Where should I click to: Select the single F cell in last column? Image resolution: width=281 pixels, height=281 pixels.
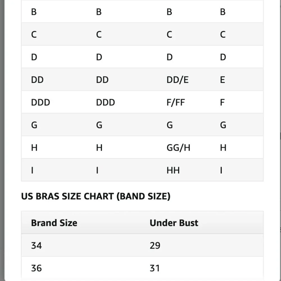[222, 102]
